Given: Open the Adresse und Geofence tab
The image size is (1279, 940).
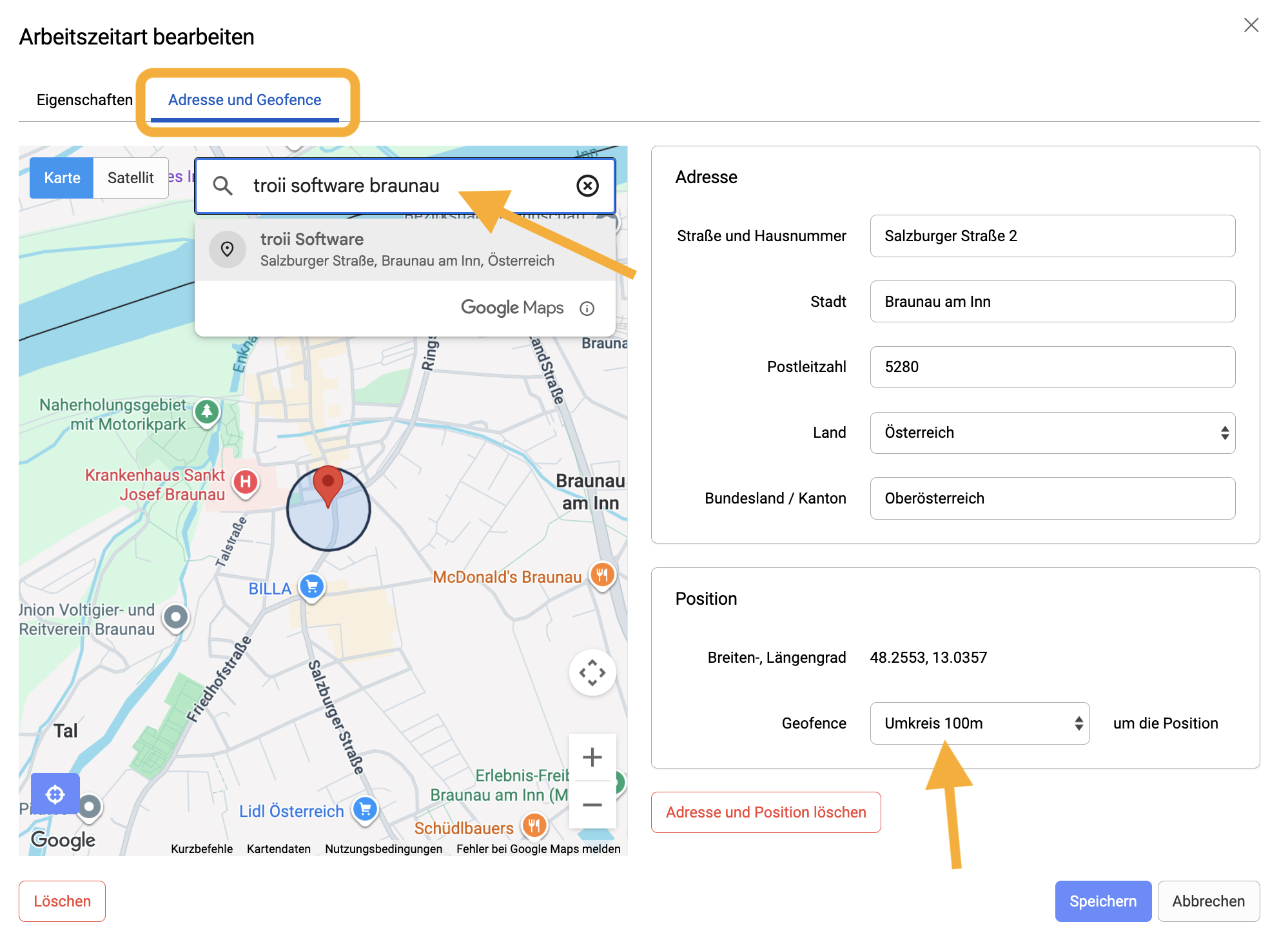Looking at the screenshot, I should 244,100.
